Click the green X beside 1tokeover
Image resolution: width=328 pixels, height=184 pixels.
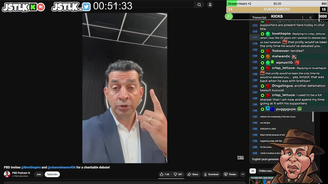click(262, 51)
